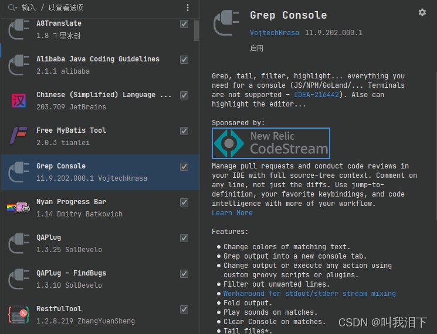
Task: Click the QAPlug - FindBugs plugin icon
Action: tap(19, 279)
